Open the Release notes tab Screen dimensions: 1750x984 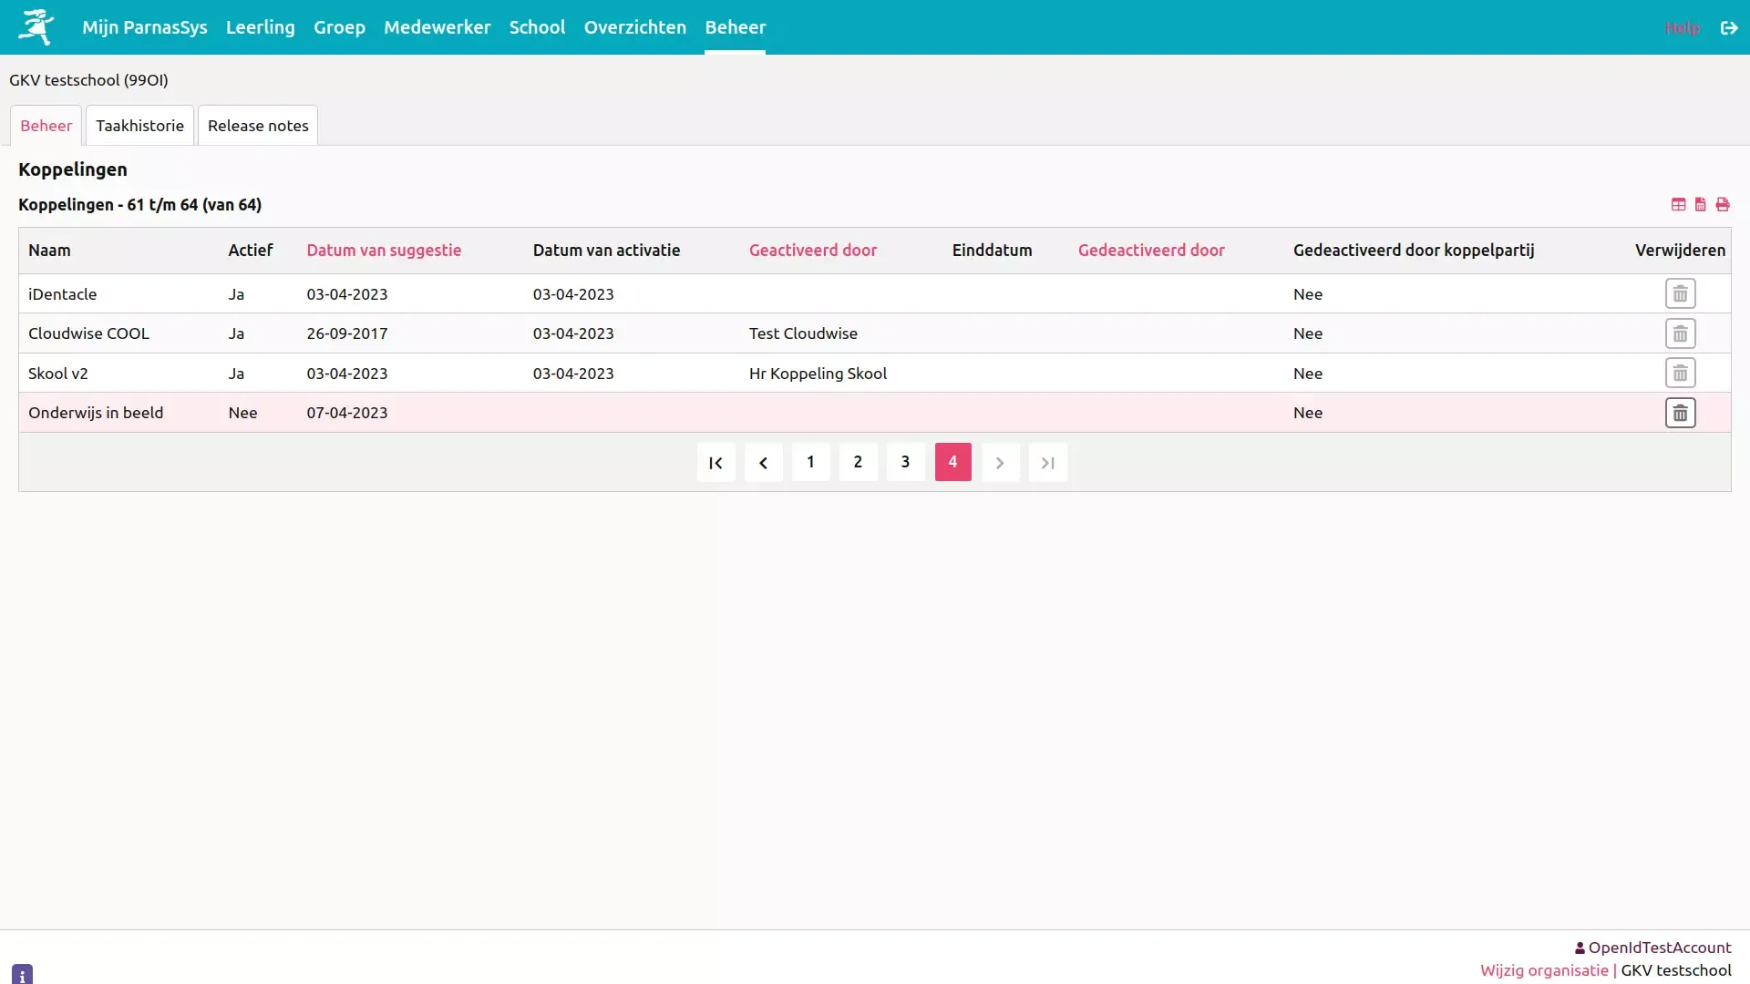(258, 126)
